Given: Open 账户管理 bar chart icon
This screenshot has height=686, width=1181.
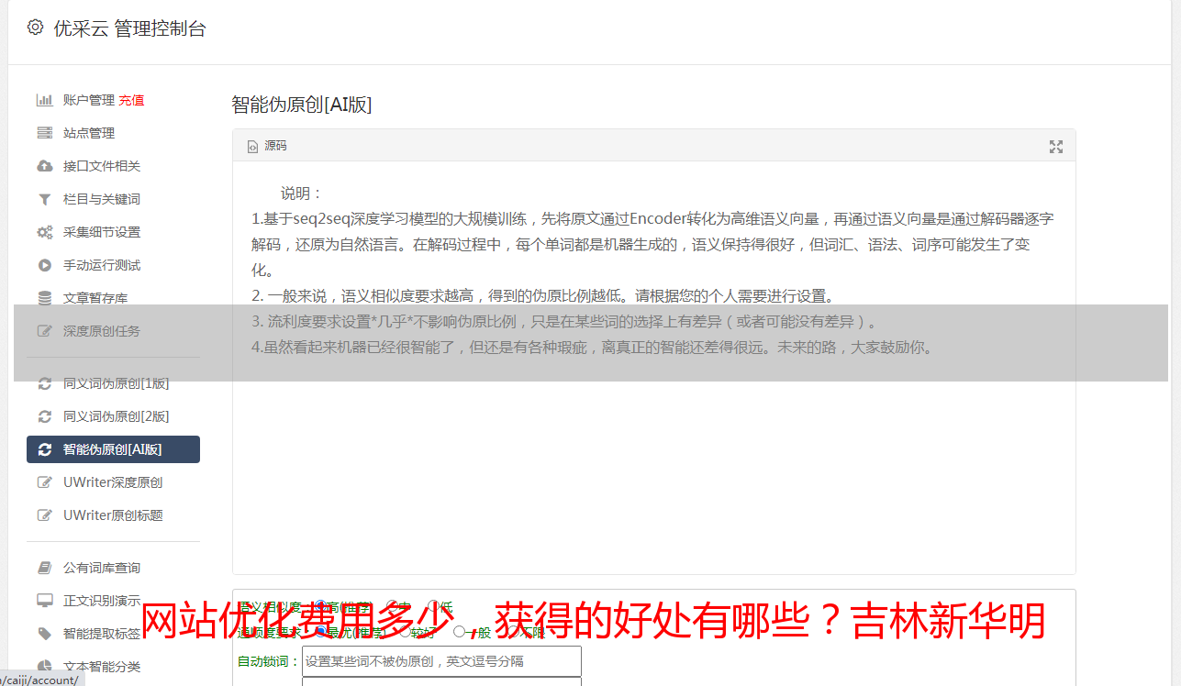Looking at the screenshot, I should tap(44, 100).
